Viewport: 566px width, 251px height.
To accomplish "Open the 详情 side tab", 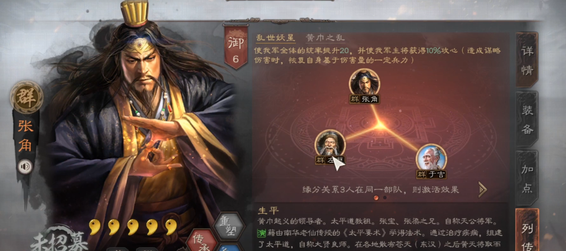I will coord(526,60).
